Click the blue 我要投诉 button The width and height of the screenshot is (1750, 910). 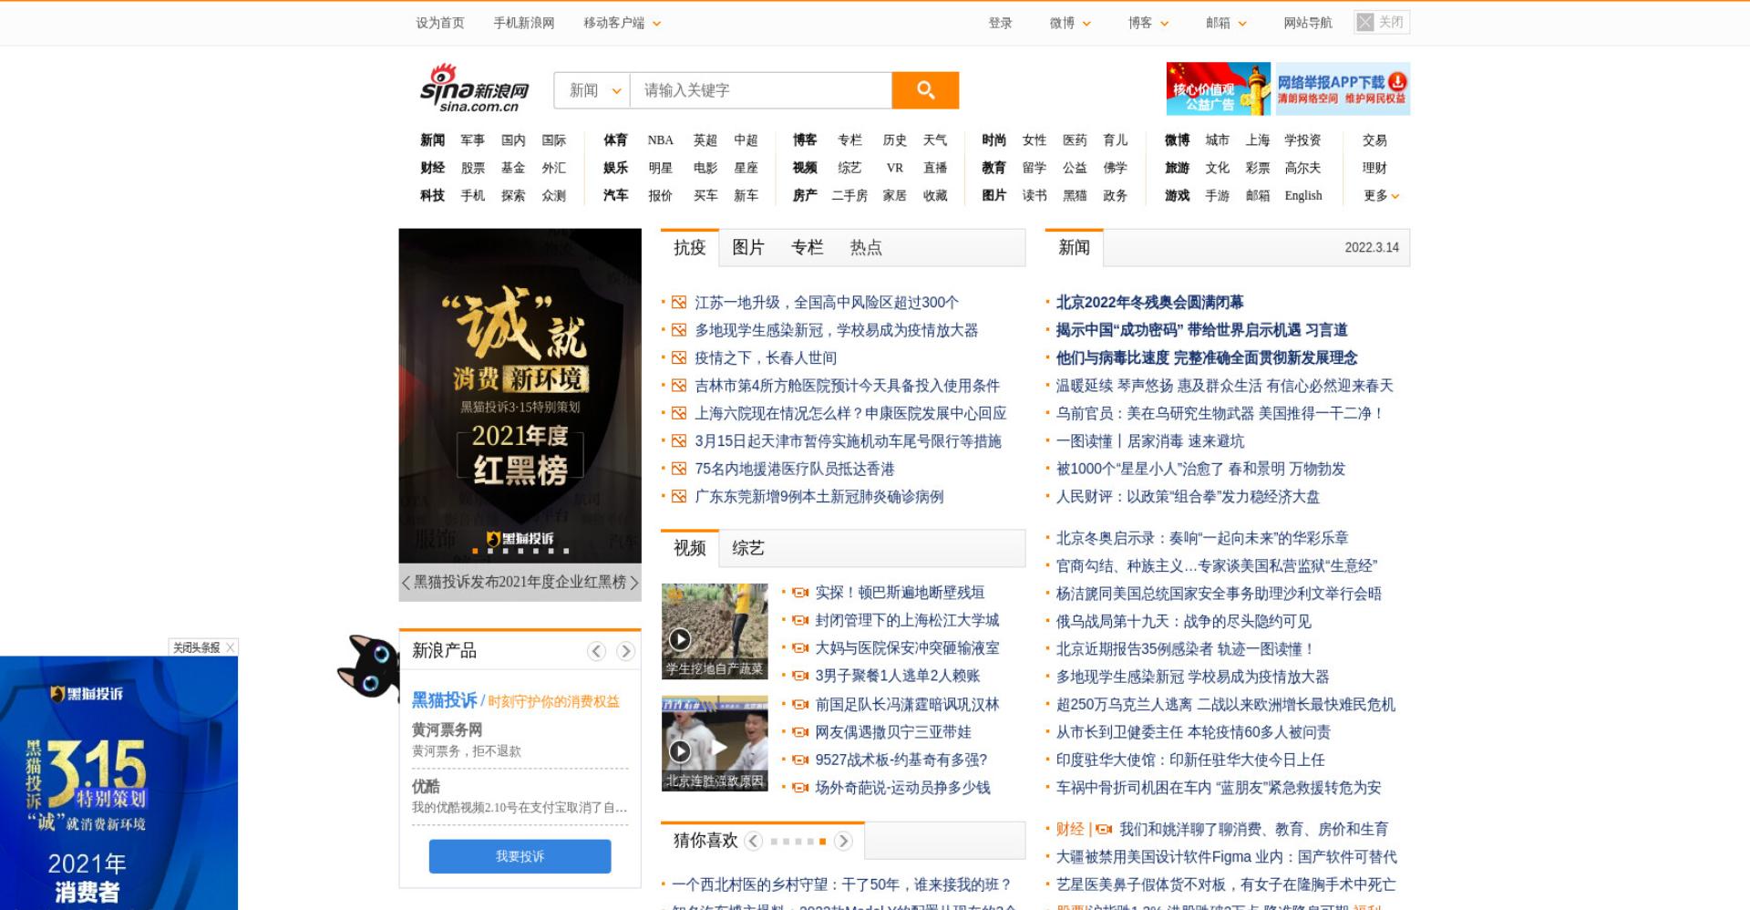pyautogui.click(x=520, y=857)
